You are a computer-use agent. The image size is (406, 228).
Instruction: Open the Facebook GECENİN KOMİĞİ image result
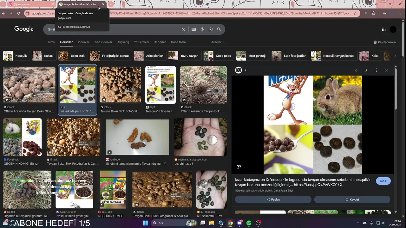click(x=23, y=137)
